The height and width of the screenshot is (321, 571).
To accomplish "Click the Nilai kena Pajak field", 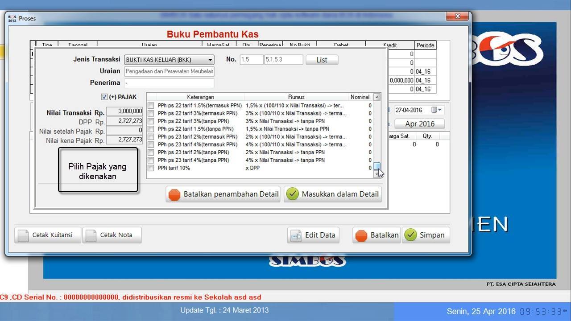I will click(124, 140).
